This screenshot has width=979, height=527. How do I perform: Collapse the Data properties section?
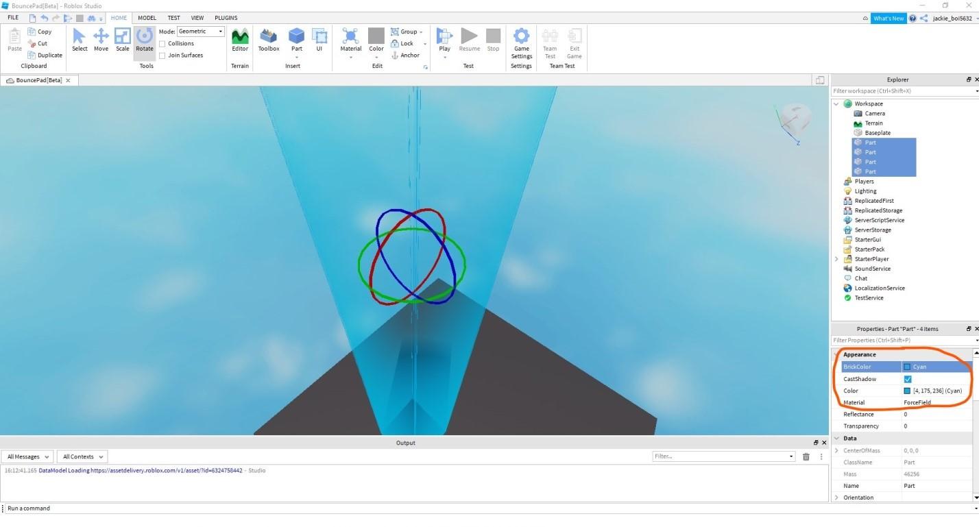(837, 438)
